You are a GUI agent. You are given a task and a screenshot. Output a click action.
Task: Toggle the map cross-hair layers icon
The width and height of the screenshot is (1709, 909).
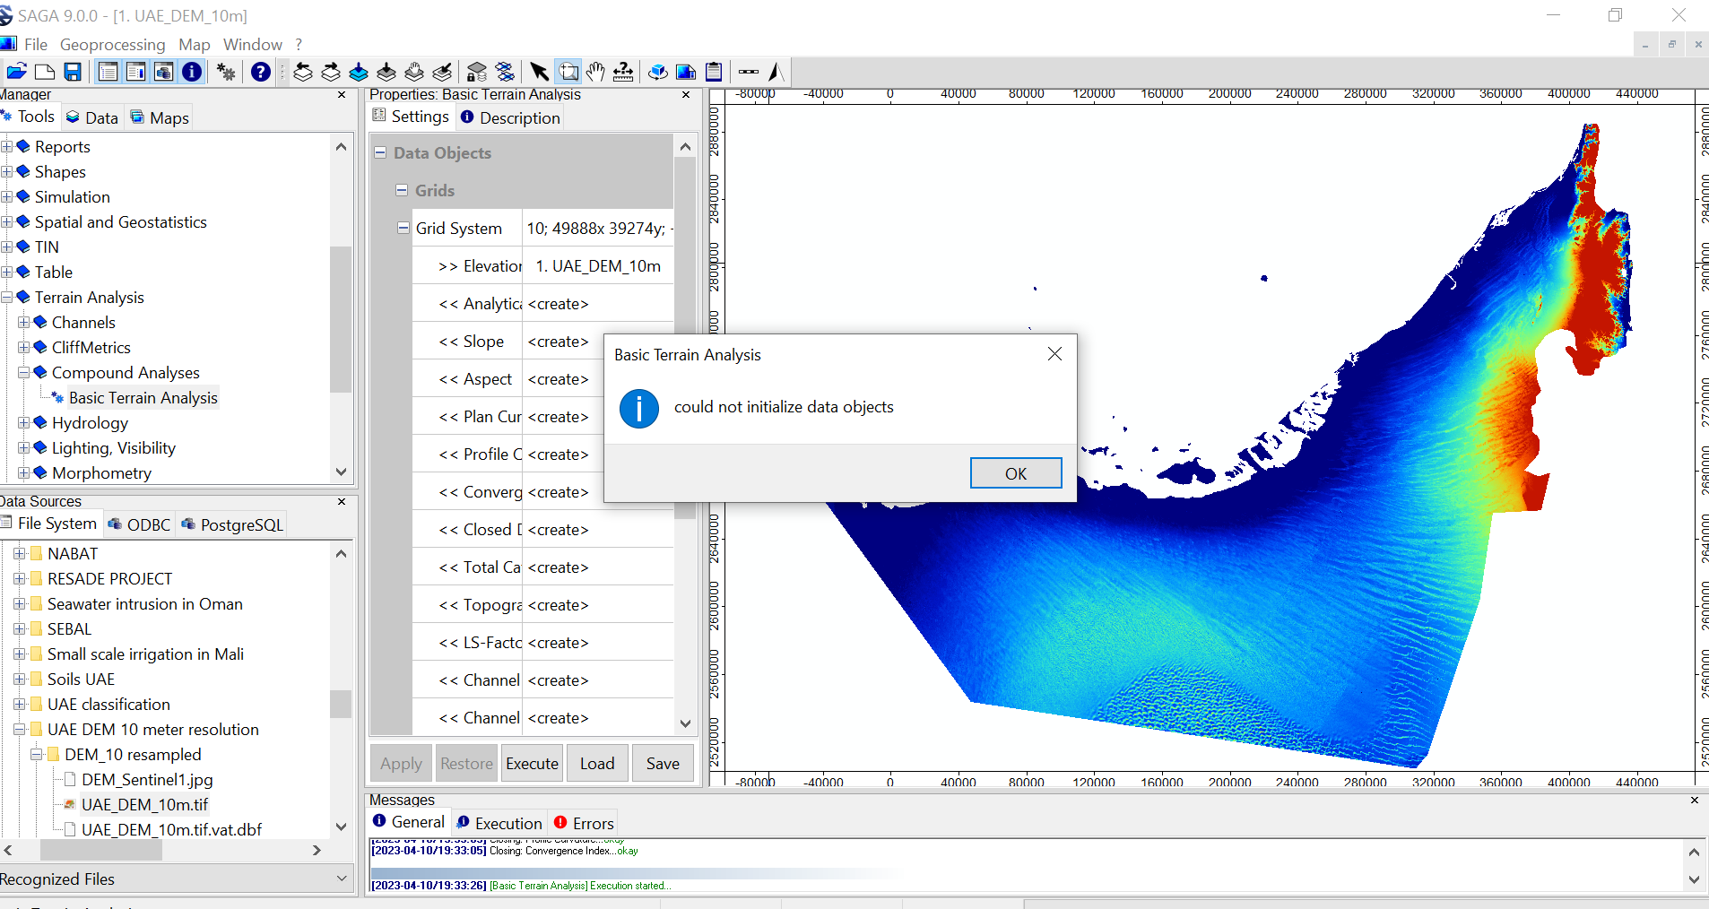point(505,72)
